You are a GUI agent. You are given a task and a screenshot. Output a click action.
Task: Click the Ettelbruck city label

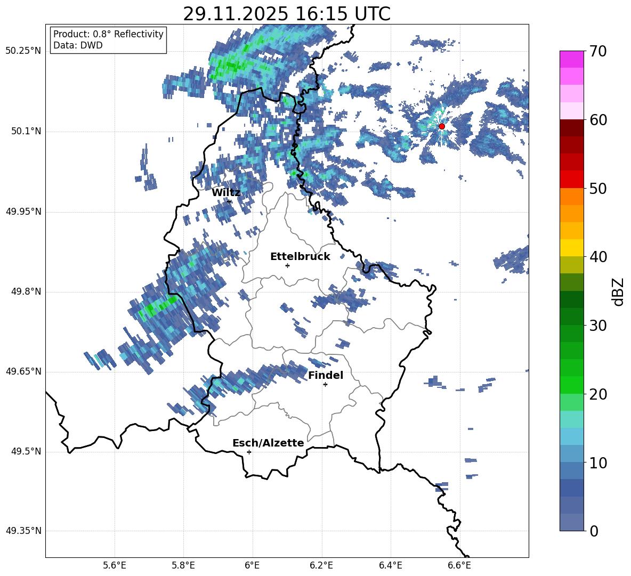click(300, 257)
